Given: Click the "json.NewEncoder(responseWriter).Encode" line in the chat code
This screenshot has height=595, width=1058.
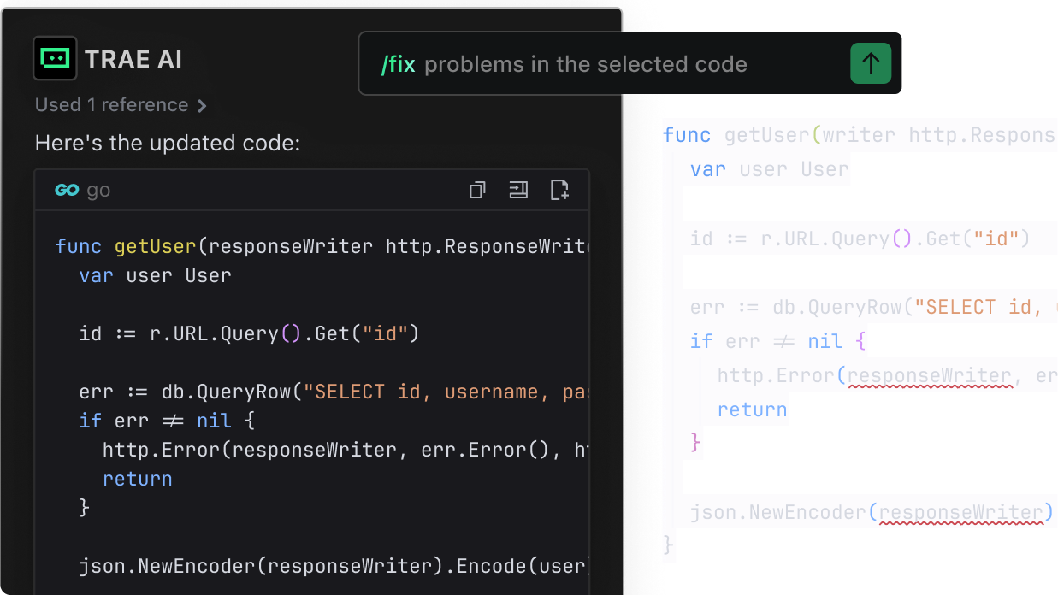Looking at the screenshot, I should [334, 566].
